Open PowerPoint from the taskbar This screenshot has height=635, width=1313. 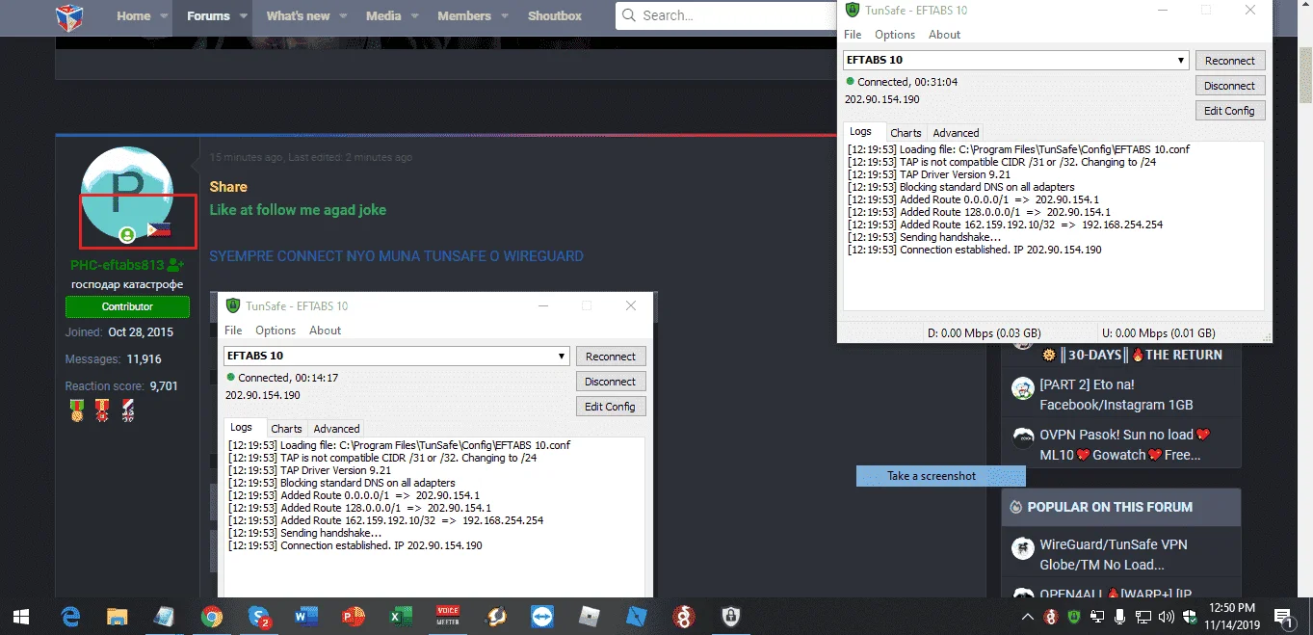pyautogui.click(x=354, y=616)
